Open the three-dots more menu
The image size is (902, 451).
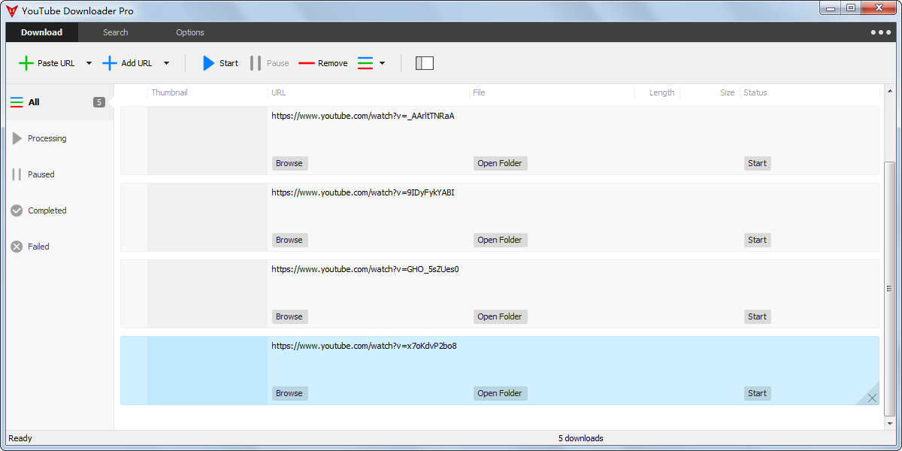880,32
